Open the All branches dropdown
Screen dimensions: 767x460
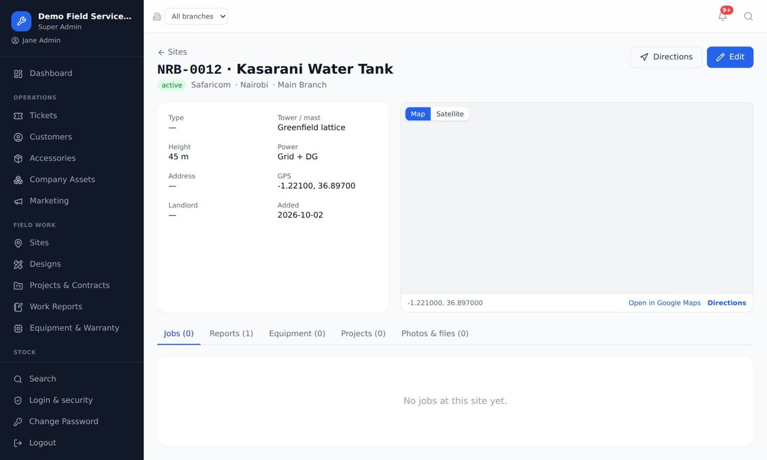click(196, 16)
